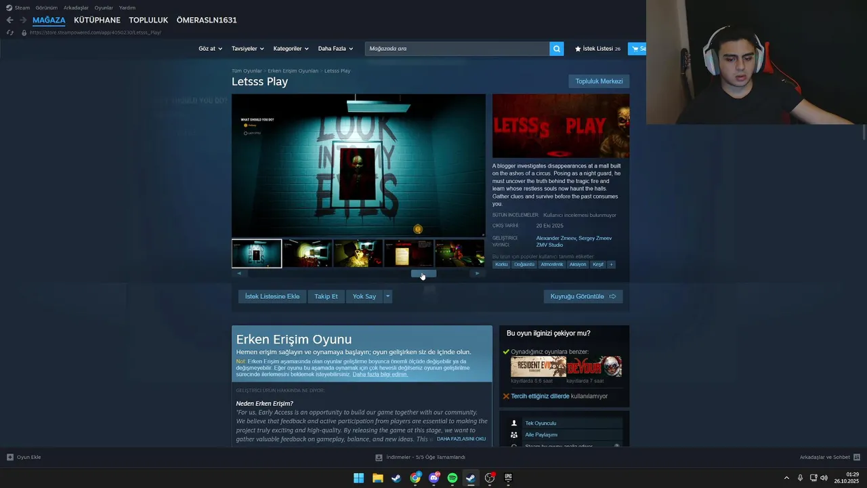This screenshot has height=488, width=867.
Task: Click the Devour similar game image
Action: [x=594, y=367]
